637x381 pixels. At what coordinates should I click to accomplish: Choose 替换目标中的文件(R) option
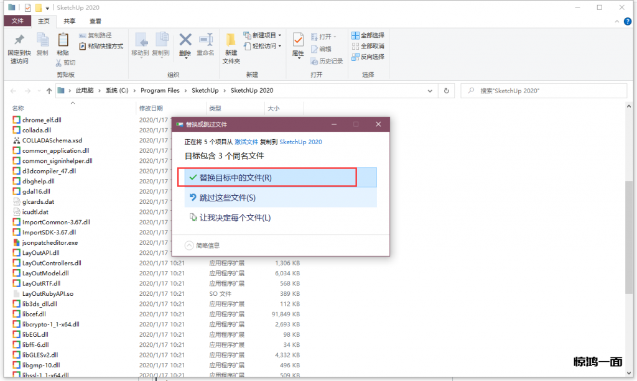coord(235,178)
